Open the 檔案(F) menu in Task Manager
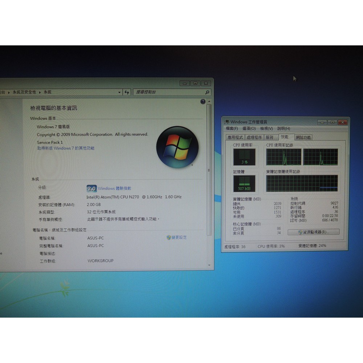Viewport: 363px width, 363px height. pyautogui.click(x=232, y=129)
